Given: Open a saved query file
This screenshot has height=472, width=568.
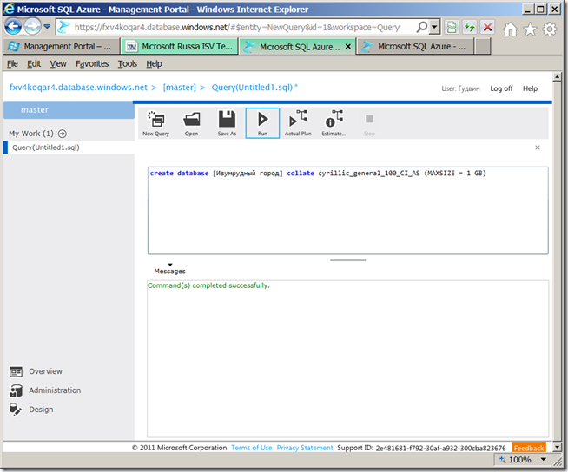Looking at the screenshot, I should coord(191,123).
